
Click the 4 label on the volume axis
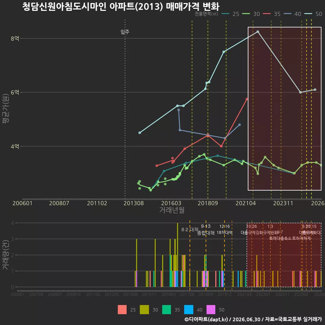[x=13, y=223]
